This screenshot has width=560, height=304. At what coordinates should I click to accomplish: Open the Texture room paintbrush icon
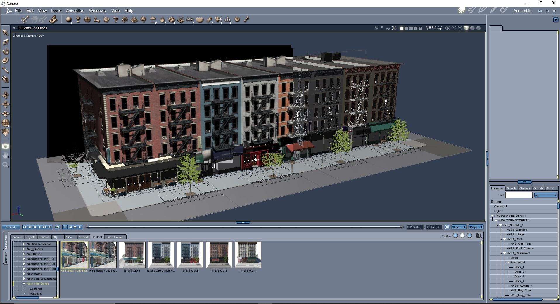point(493,11)
